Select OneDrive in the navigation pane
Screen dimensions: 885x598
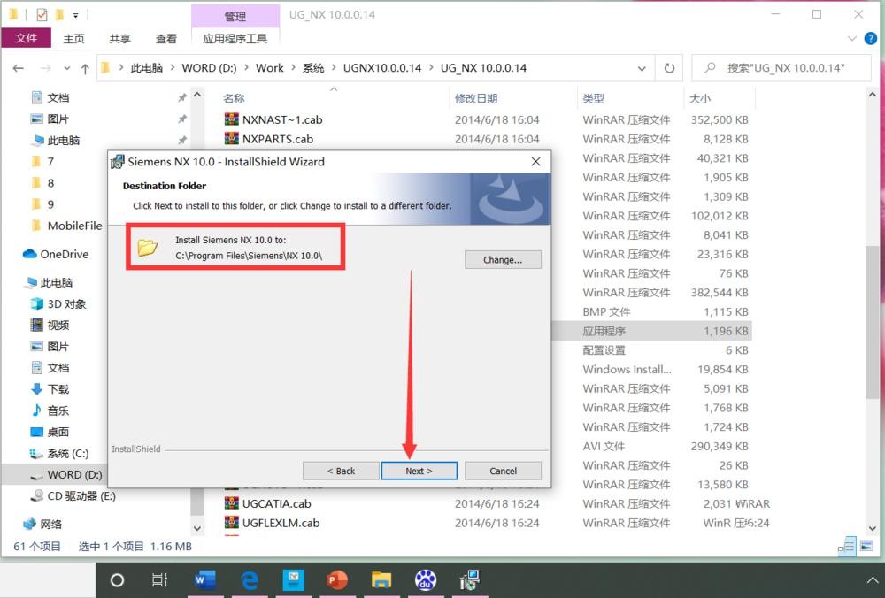[64, 254]
